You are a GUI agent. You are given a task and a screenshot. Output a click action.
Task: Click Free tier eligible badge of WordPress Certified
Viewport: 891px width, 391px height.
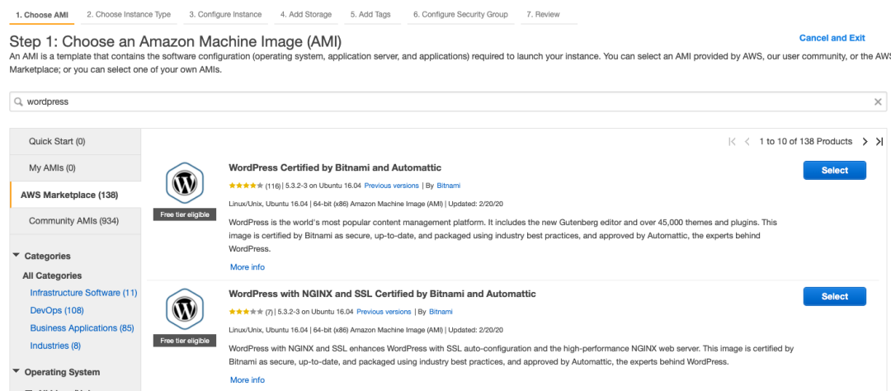click(185, 214)
